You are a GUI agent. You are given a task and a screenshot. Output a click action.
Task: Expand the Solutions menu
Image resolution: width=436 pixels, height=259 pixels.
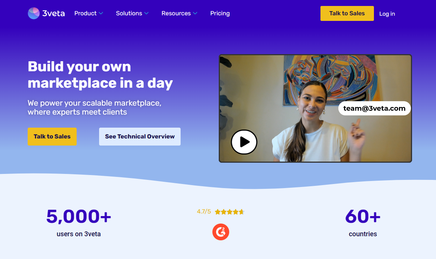(x=132, y=13)
